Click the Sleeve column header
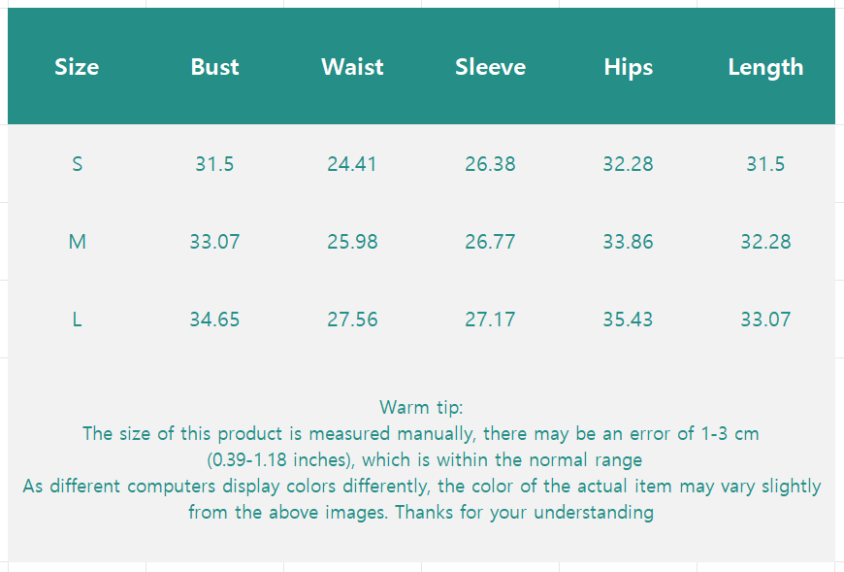 coord(490,67)
